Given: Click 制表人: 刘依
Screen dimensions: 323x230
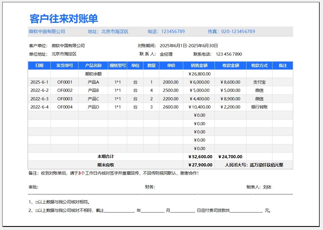Looking at the screenshot, I should [259, 187].
